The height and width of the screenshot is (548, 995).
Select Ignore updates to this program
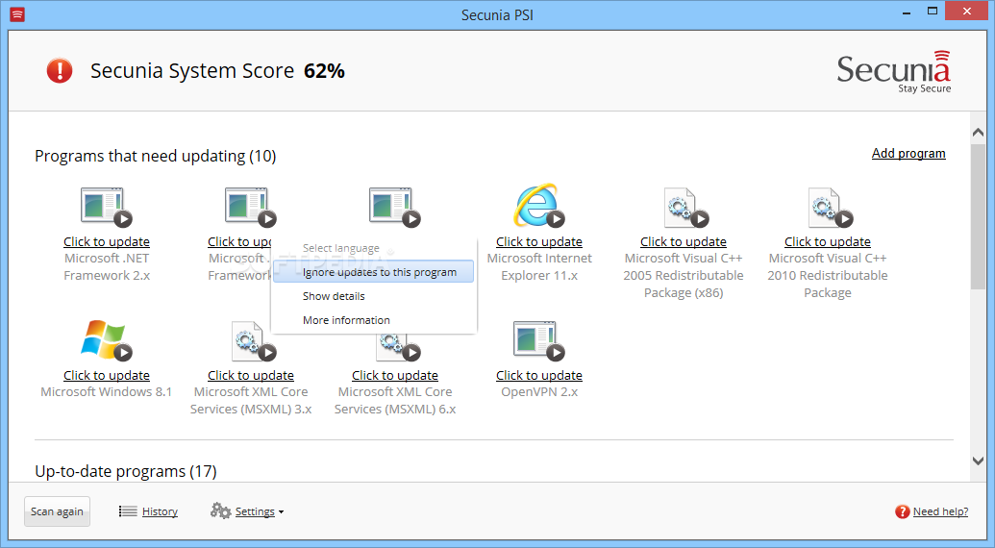374,272
